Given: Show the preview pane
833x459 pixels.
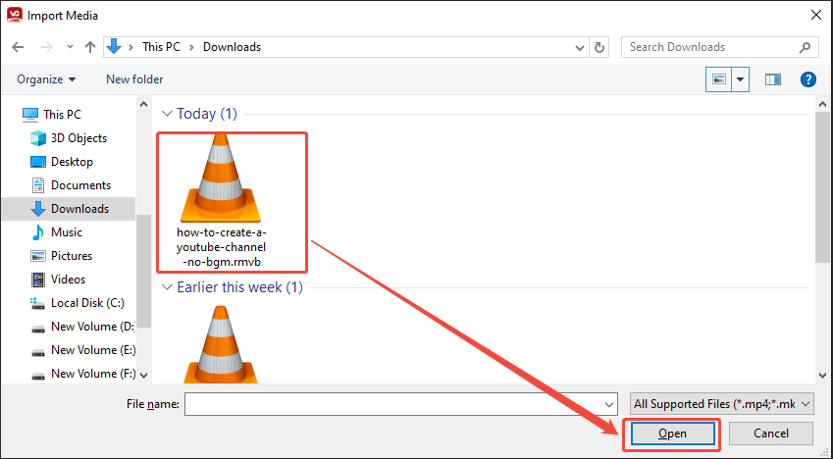Looking at the screenshot, I should tap(773, 79).
